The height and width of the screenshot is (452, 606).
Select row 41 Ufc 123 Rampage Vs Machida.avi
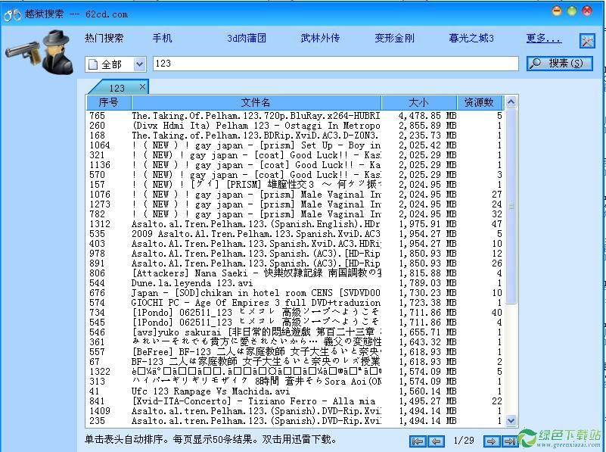pyautogui.click(x=295, y=391)
